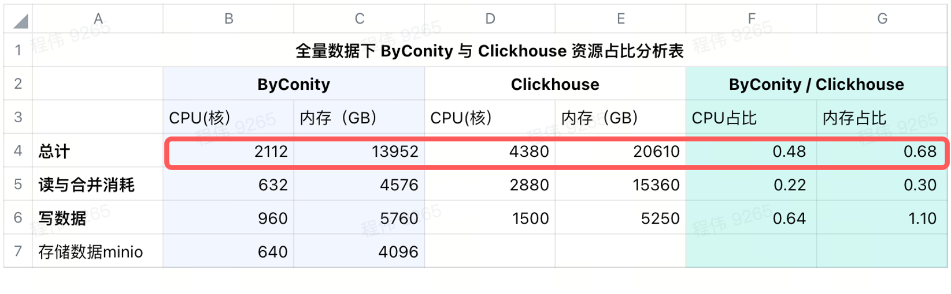Click the 内存占比 header cell

882,118
